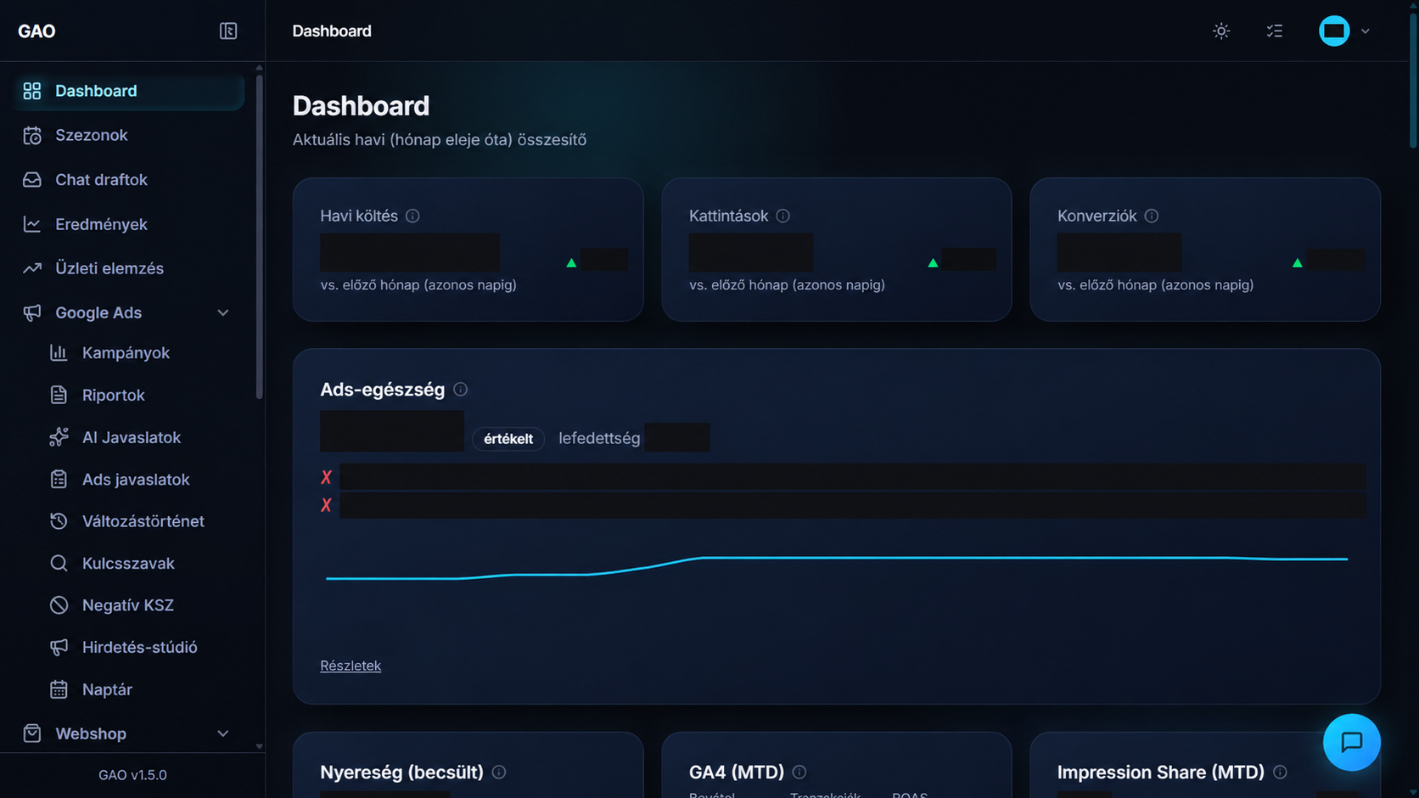The height and width of the screenshot is (798, 1419).
Task: Click the GAO v1.5.0 version label
Action: tap(132, 775)
